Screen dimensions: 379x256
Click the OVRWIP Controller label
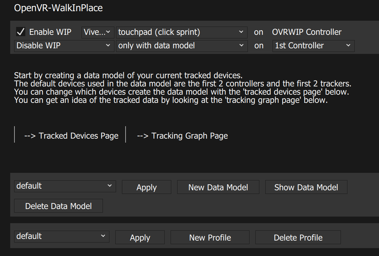point(307,32)
